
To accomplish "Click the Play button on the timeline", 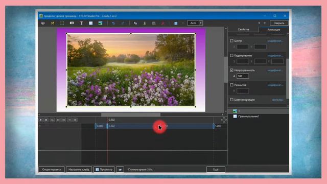I will [x=41, y=120].
